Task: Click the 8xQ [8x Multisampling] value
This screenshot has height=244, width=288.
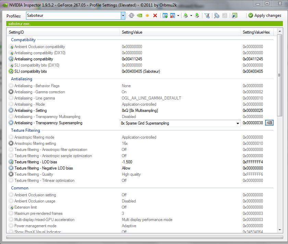Action: coord(140,111)
